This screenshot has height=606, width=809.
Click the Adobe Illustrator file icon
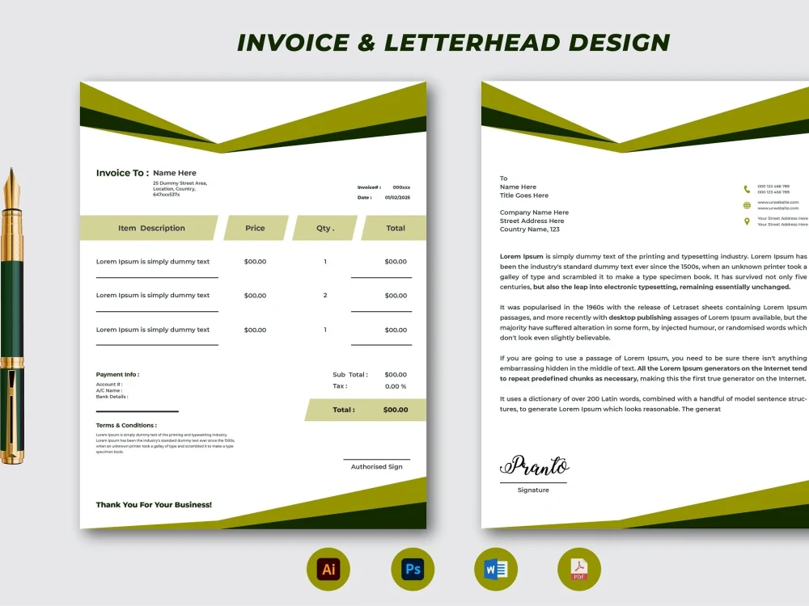[x=328, y=569]
